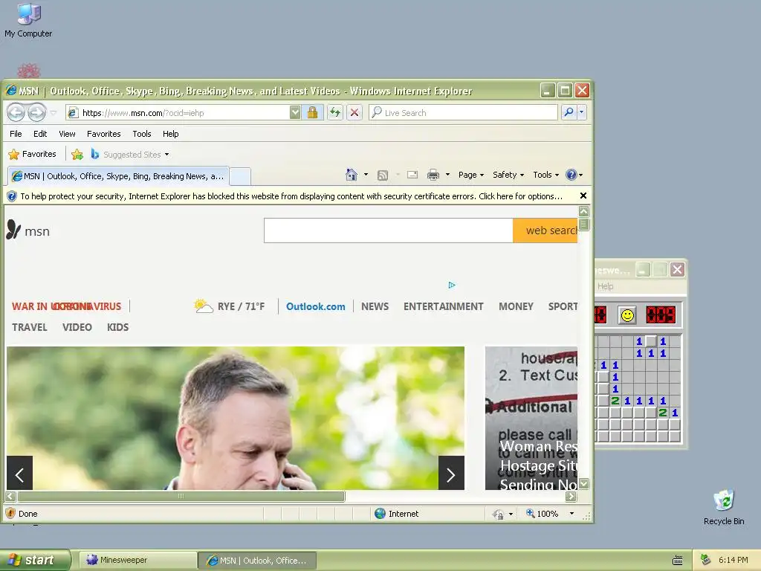Click the web search button
761x571 pixels.
(x=545, y=230)
